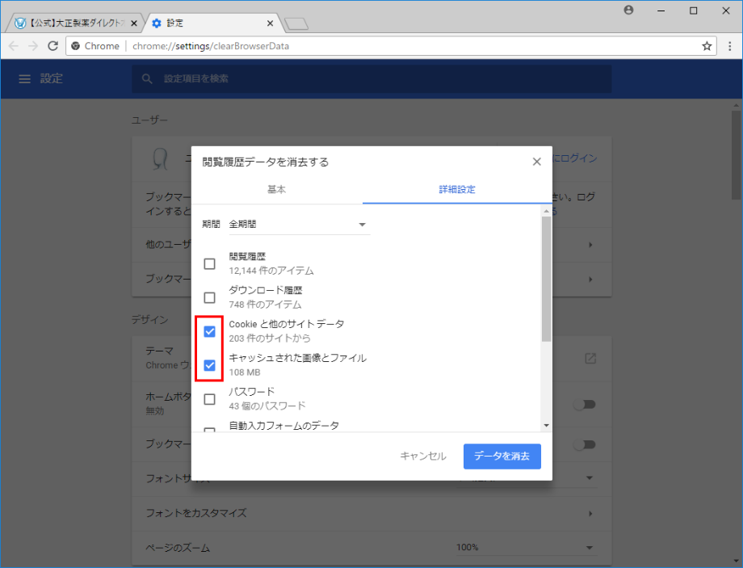Open the page zoom 100% dropdown
The width and height of the screenshot is (743, 568).
pyautogui.click(x=526, y=548)
